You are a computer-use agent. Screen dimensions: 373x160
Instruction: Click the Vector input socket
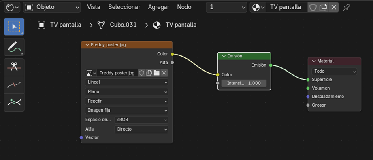[81, 137]
